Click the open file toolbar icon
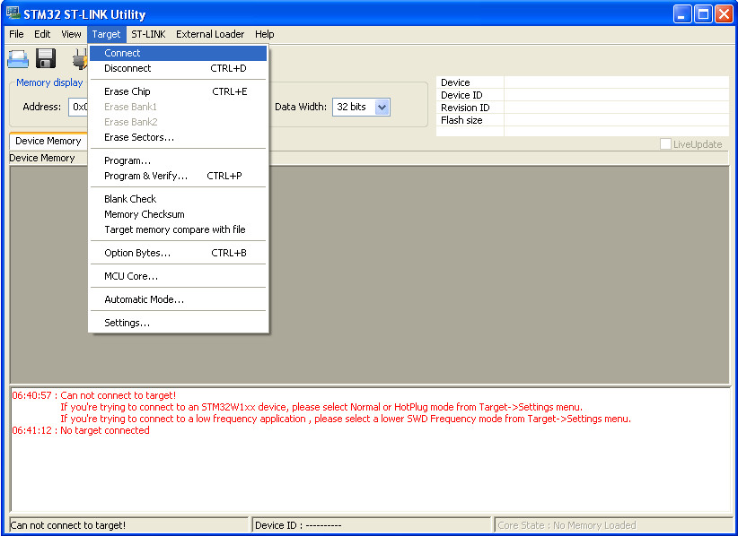The height and width of the screenshot is (536, 738). point(18,59)
